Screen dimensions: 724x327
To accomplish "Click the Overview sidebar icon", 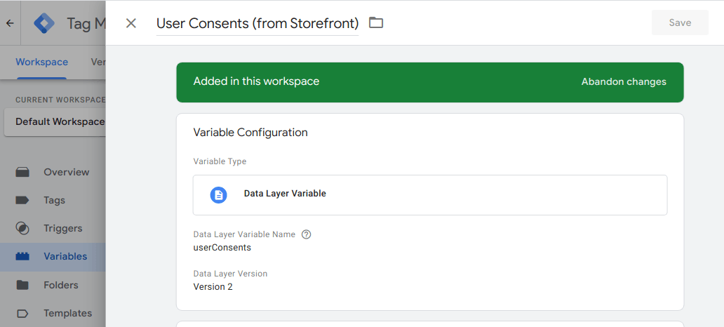I will (22, 173).
